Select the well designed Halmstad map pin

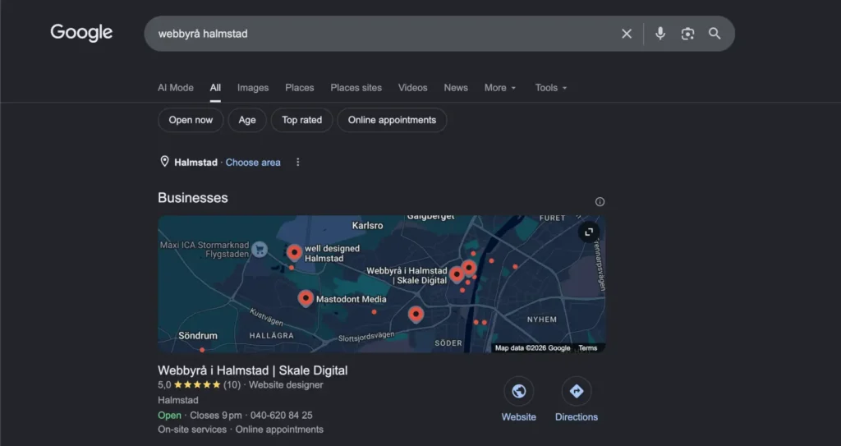click(294, 251)
